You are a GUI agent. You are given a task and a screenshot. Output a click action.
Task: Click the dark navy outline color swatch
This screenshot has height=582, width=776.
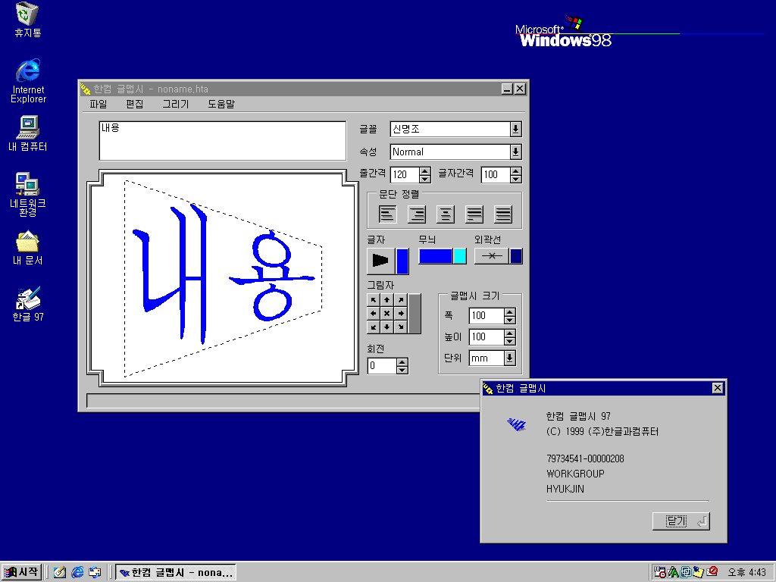pos(516,256)
